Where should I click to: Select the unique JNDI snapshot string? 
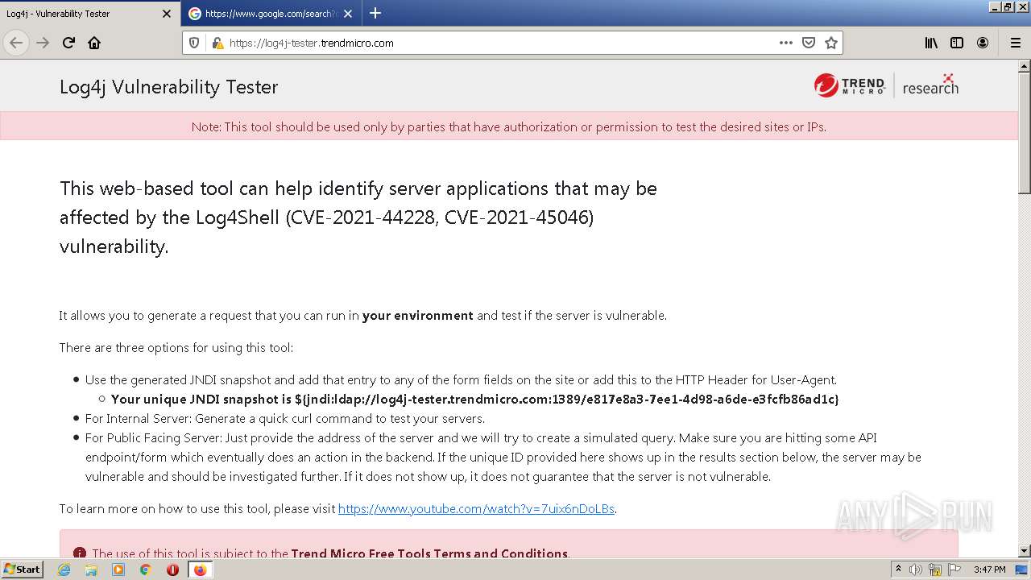(567, 400)
